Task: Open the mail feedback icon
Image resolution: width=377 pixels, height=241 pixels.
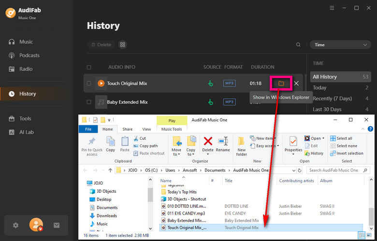Action: point(57,225)
